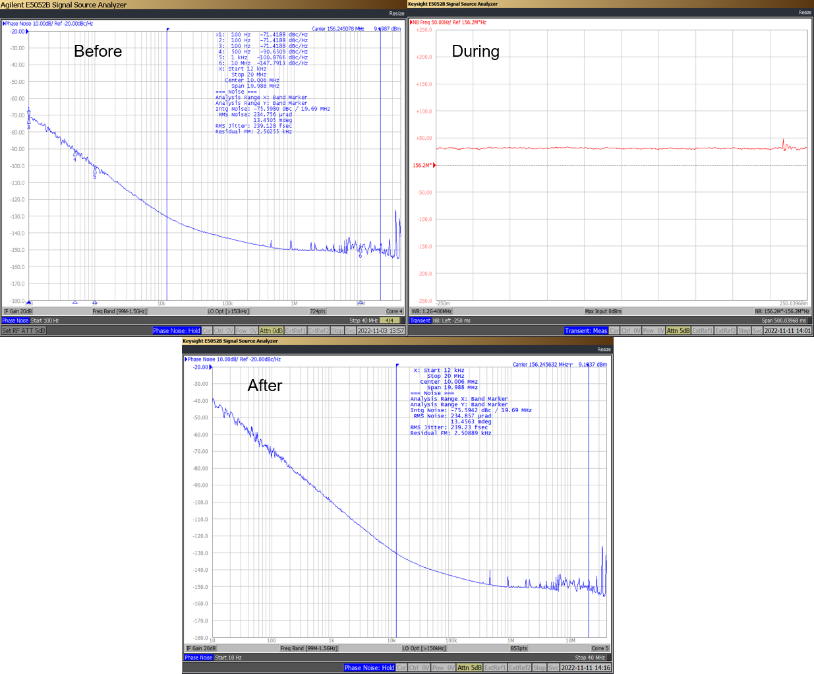Click the Attn 0dB attenuator indicator
The image size is (814, 674).
[x=270, y=329]
